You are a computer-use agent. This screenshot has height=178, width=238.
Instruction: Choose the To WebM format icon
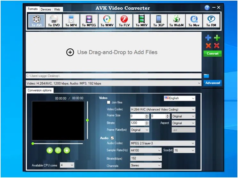click(176, 21)
